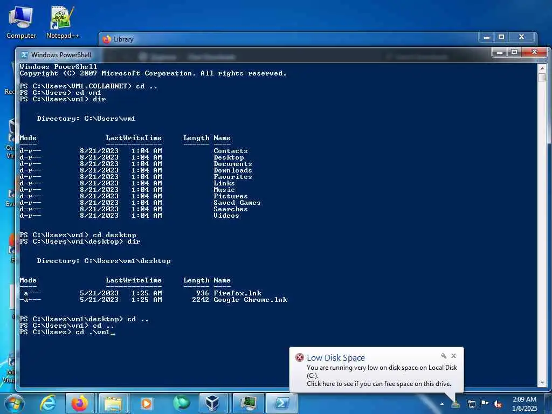The height and width of the screenshot is (414, 552).
Task: Click the 'cd .\vm1' current command line
Action: pyautogui.click(x=67, y=332)
